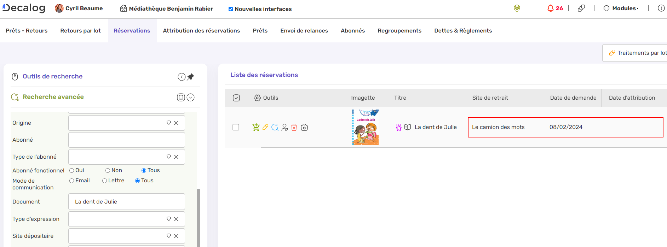Click the Document input field
This screenshot has width=667, height=247.
[x=126, y=202]
